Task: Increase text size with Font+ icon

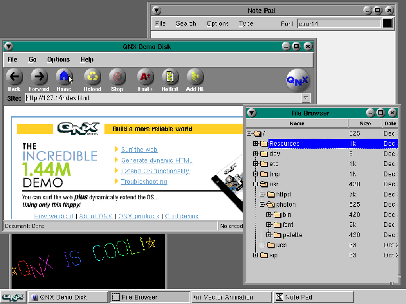Action: pos(145,77)
